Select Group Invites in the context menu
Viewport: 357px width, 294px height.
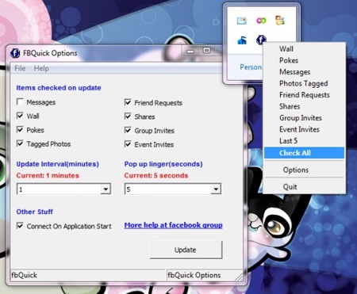pos(304,118)
